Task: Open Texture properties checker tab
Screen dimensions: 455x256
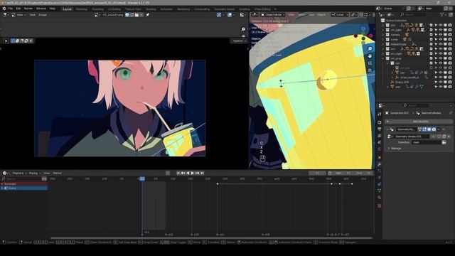Action: pos(379,206)
